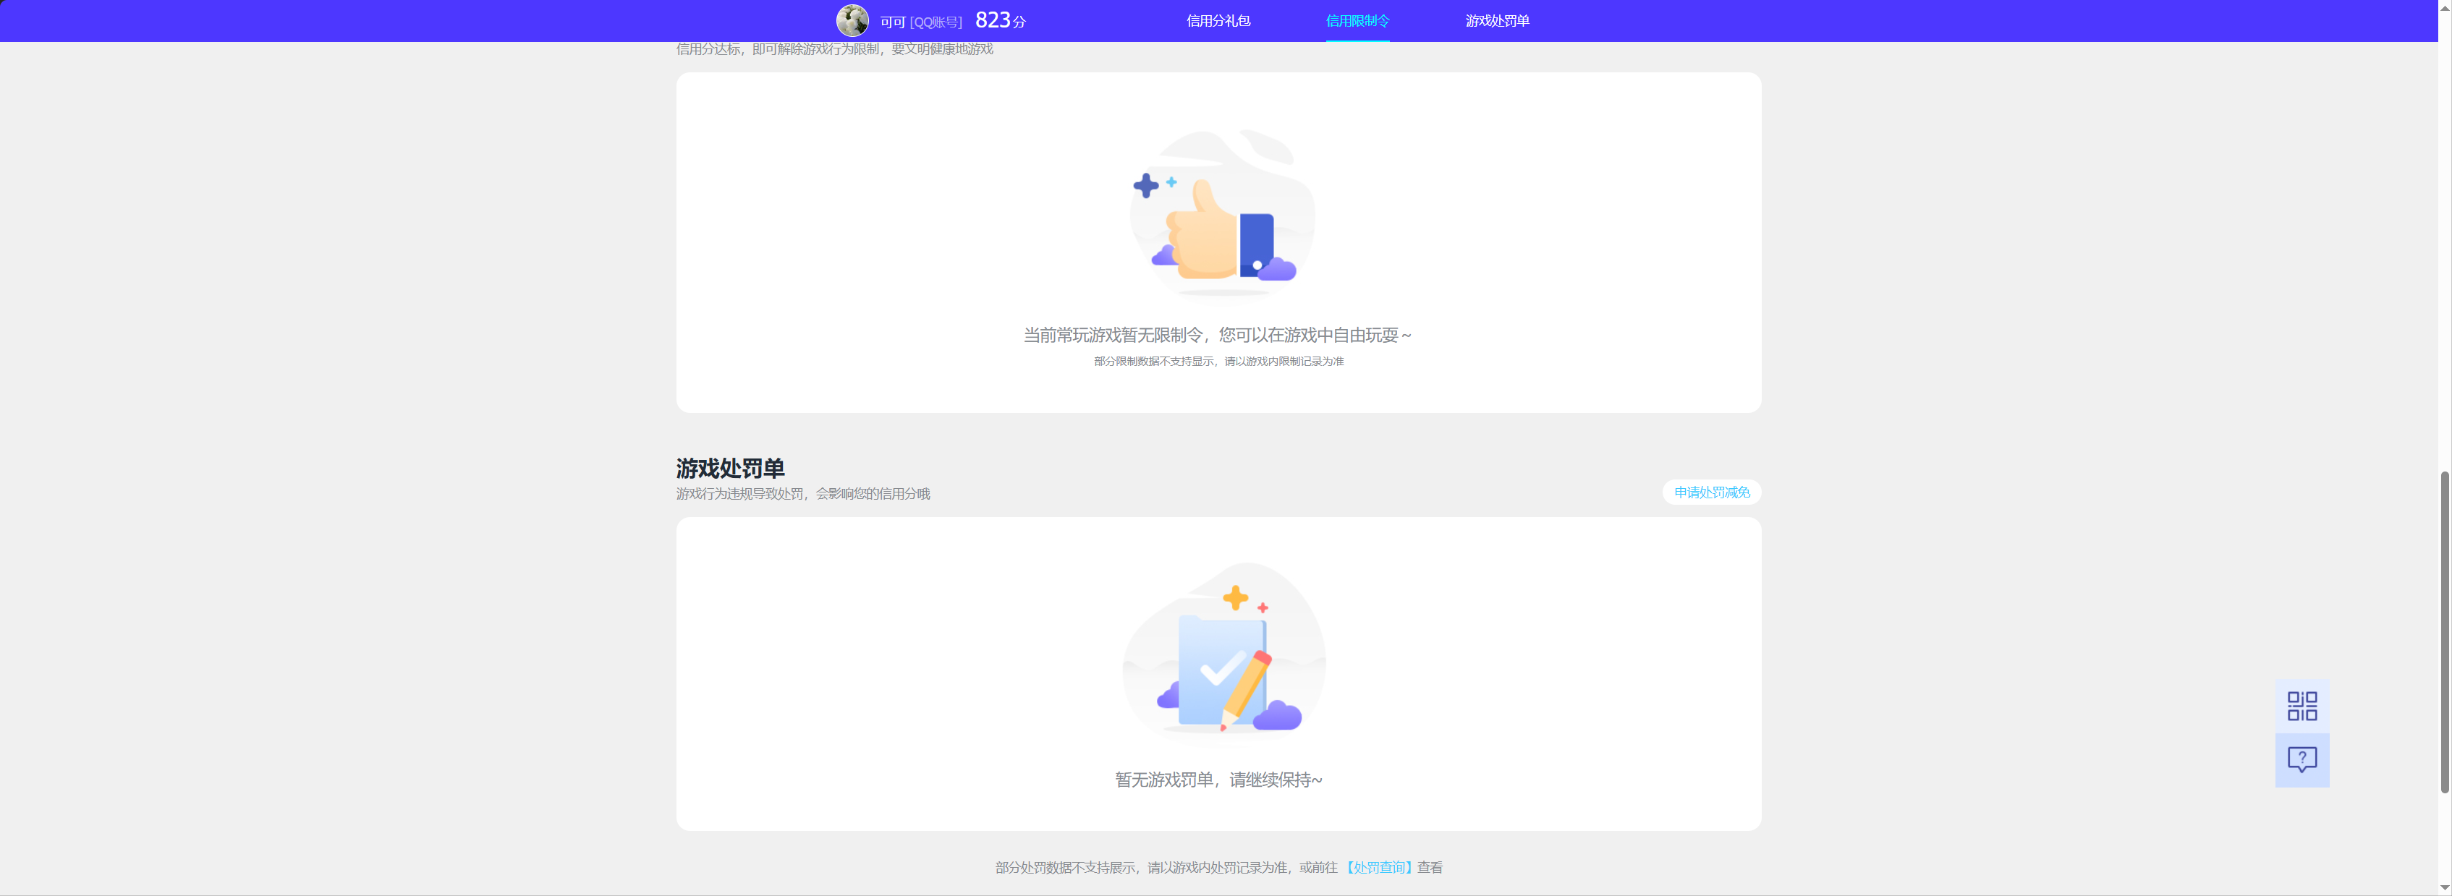Click the page vertical scrollbar thumb
Viewport: 2452px width, 896px height.
click(2444, 631)
